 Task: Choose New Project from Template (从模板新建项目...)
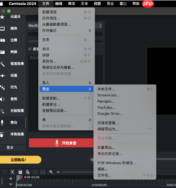[x=67, y=24]
